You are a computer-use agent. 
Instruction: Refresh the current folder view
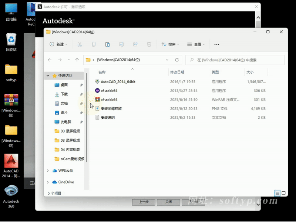[x=177, y=60]
